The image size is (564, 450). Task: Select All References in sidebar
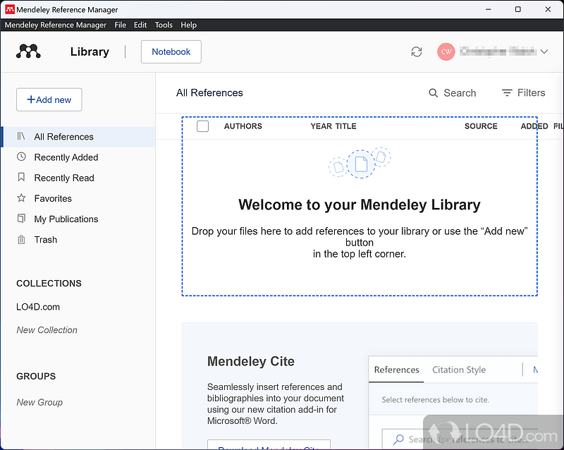(x=78, y=137)
